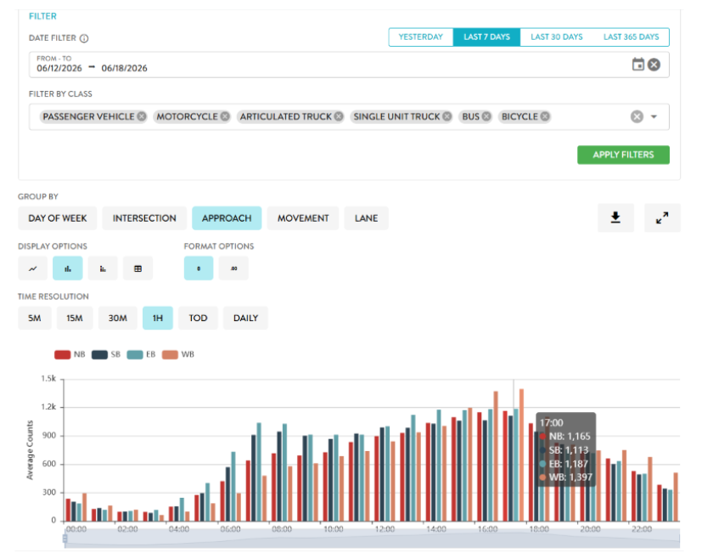Screen dimensions: 702x559
Task: Expand the filter by class dropdown
Action: point(654,117)
